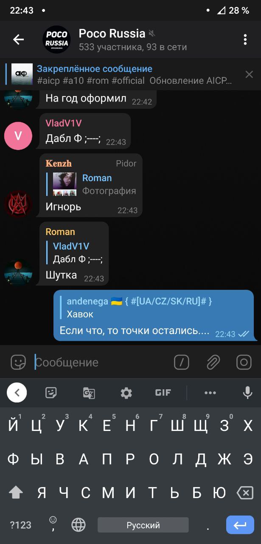Open the three-dot chat options menu

(x=245, y=40)
